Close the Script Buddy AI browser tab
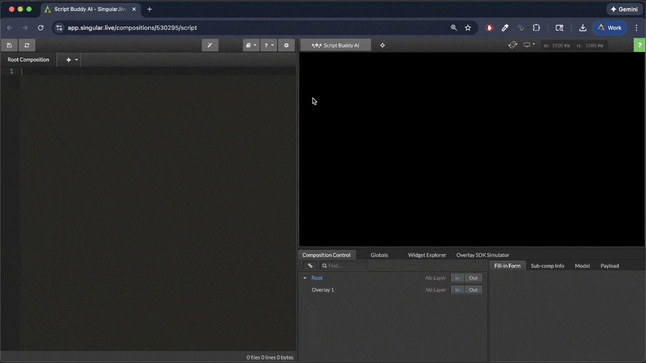The image size is (646, 363). (134, 9)
